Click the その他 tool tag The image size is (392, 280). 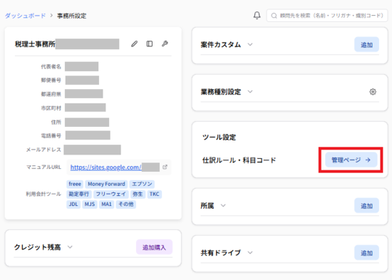tap(125, 204)
